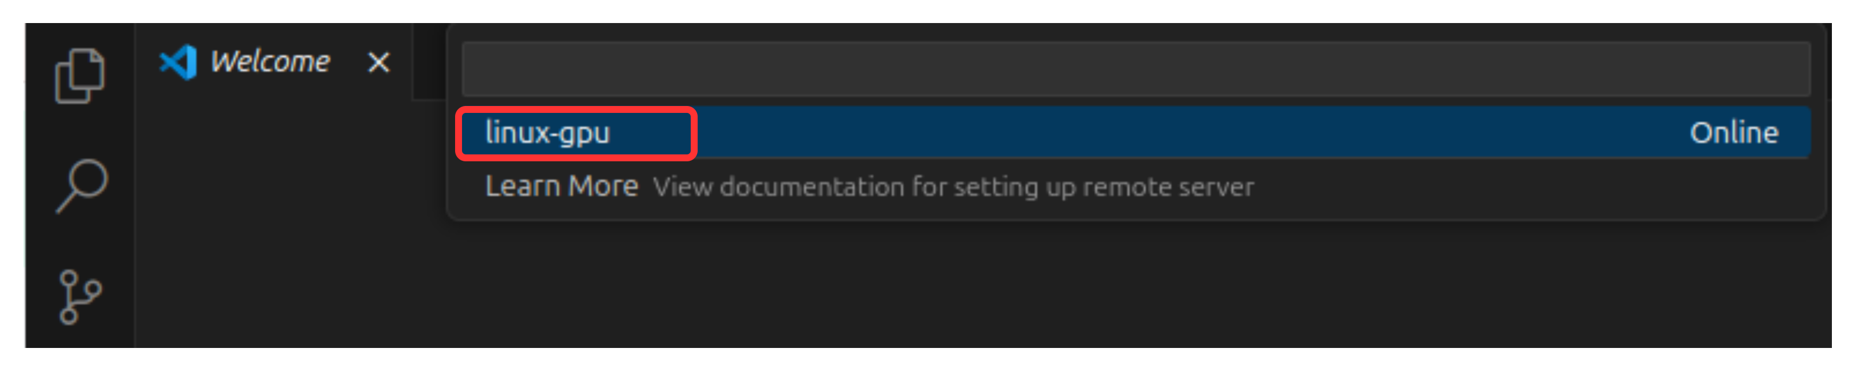Close the Welcome tab

(379, 63)
